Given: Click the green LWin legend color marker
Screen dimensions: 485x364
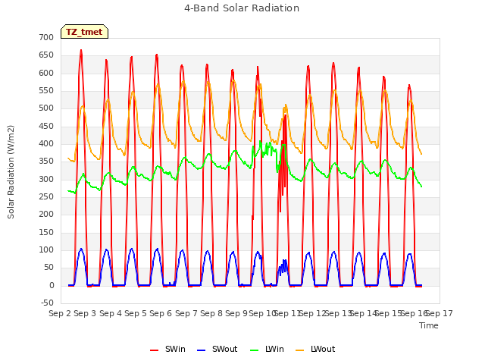Looking at the screenshot, I should coord(255,350).
